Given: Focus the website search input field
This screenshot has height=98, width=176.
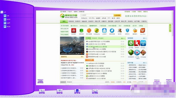Looking at the screenshot, I should pyautogui.click(x=97, y=15).
